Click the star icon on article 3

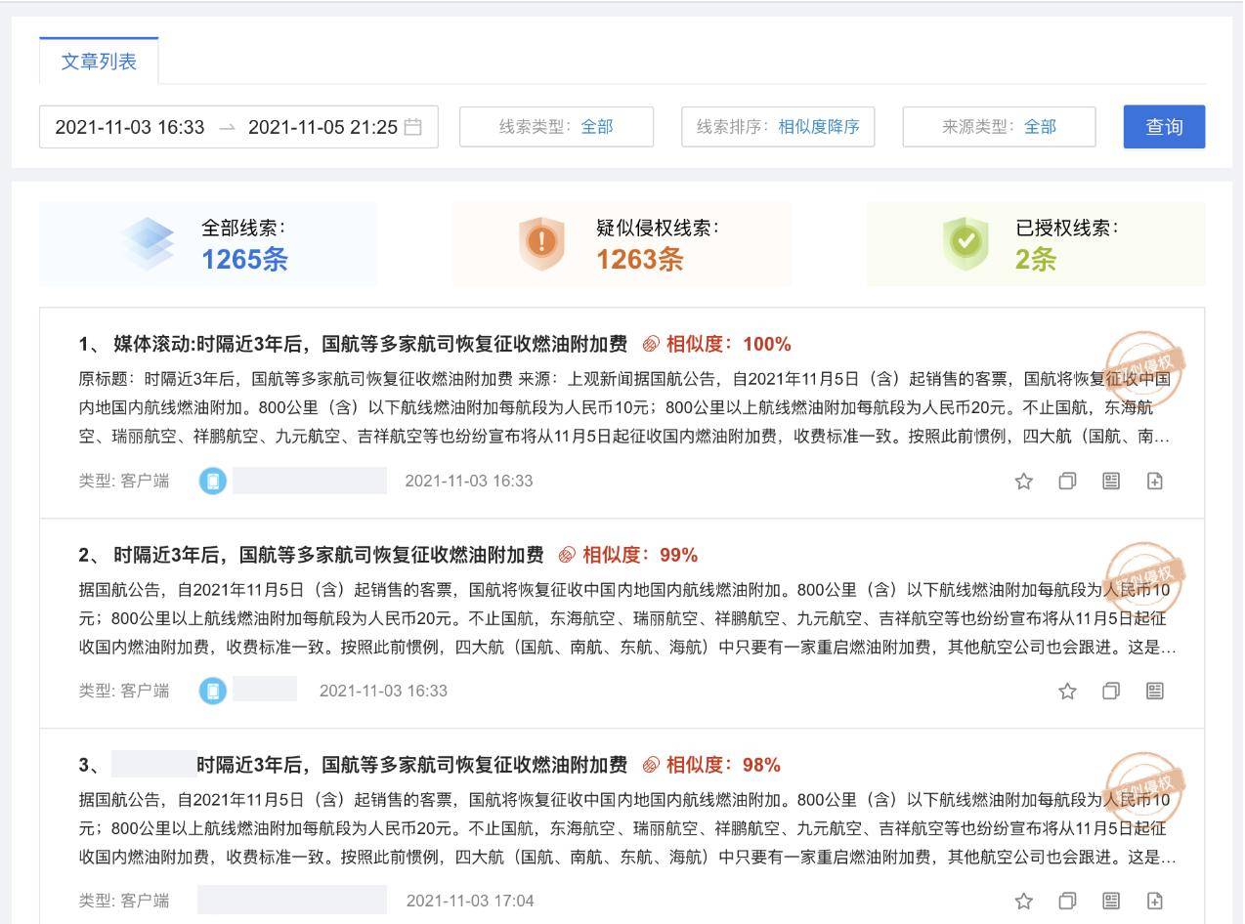point(1023,901)
